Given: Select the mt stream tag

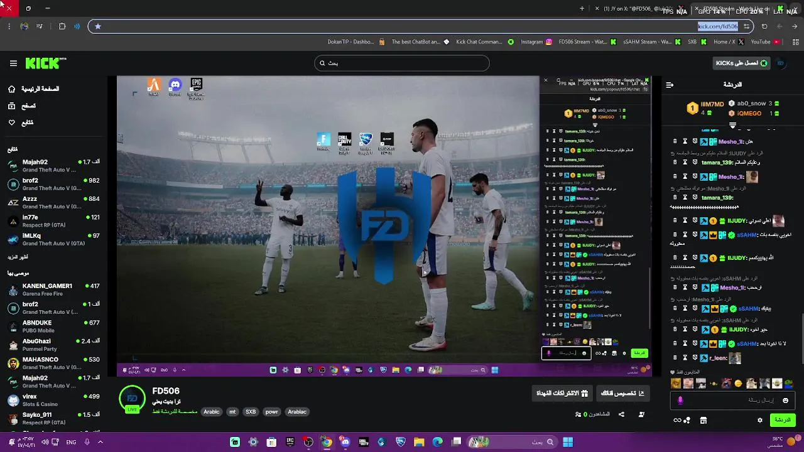Looking at the screenshot, I should point(232,412).
